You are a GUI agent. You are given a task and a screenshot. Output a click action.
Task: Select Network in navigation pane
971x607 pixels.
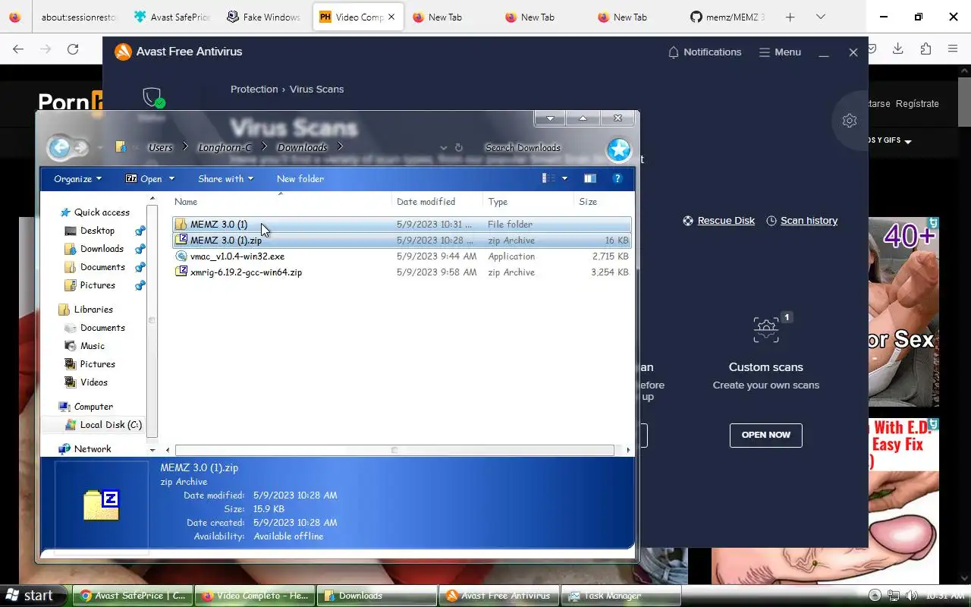tap(93, 449)
